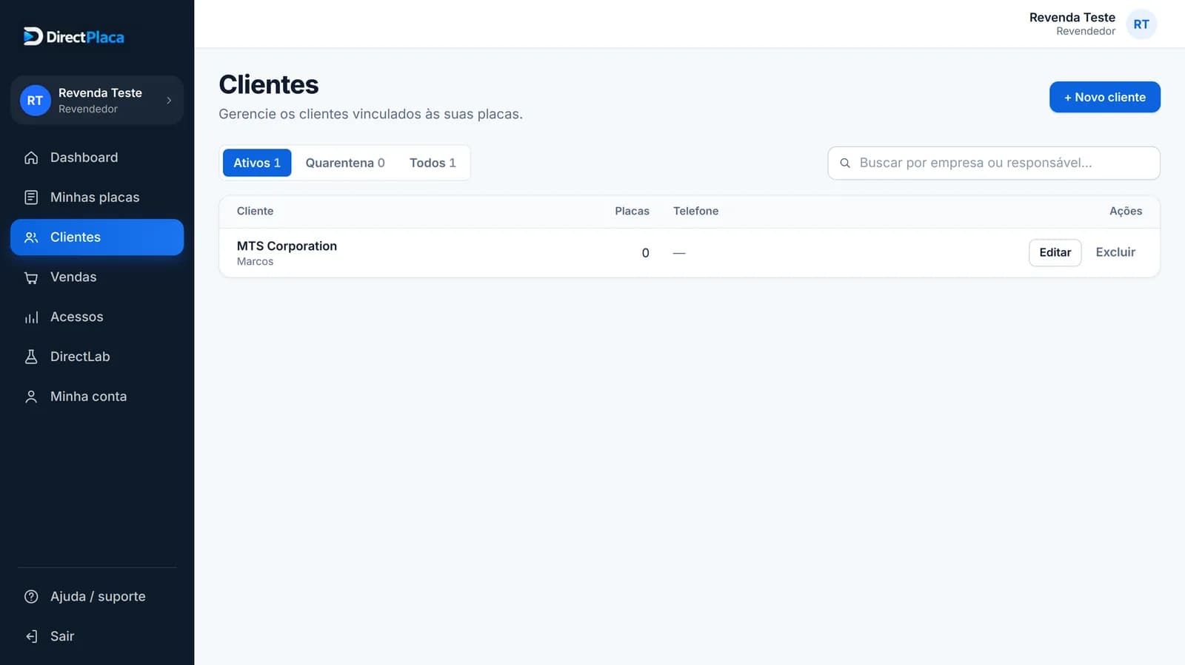
Task: Show the Quarentena tab
Action: tap(345, 163)
